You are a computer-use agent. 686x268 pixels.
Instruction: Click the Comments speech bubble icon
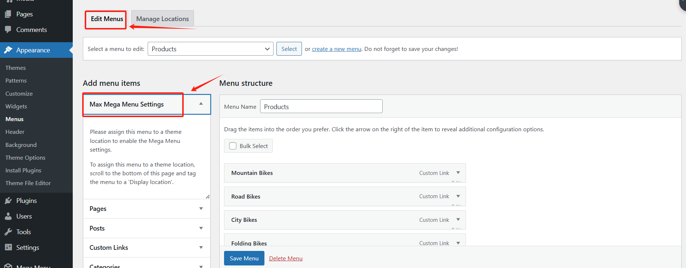pos(8,30)
